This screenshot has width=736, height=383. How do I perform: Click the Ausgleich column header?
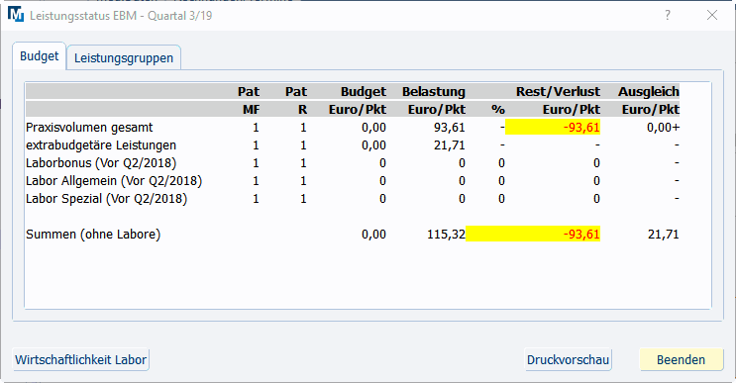pyautogui.click(x=649, y=92)
